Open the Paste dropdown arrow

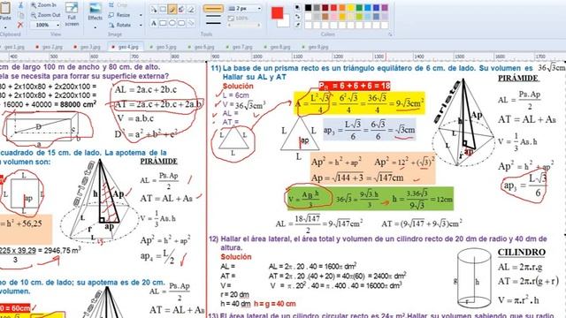coord(5,27)
